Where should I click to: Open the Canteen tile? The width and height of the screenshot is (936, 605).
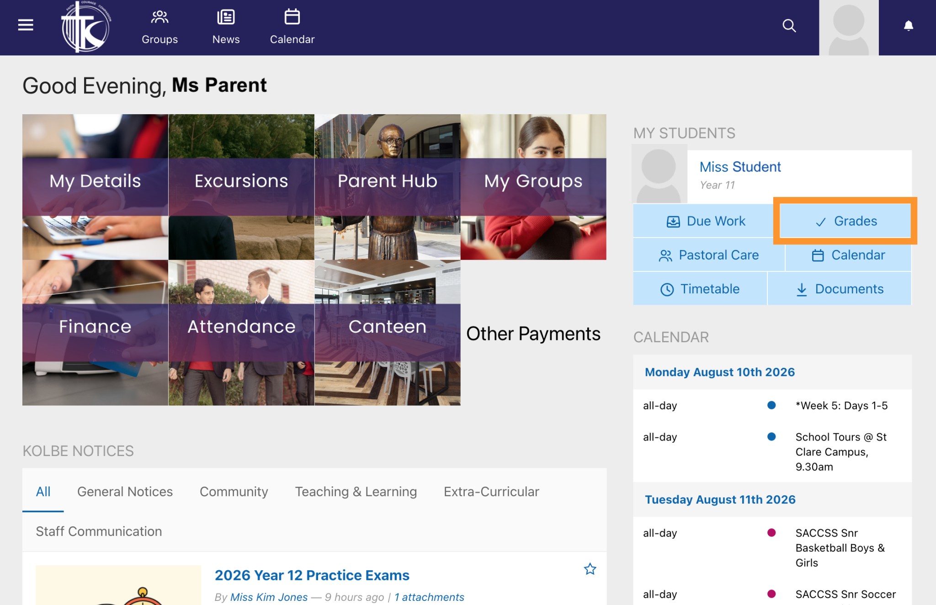pos(388,333)
